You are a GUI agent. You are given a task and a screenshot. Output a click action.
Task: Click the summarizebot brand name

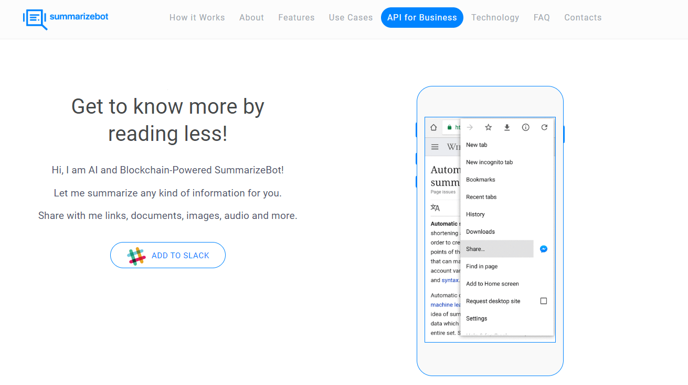click(79, 16)
